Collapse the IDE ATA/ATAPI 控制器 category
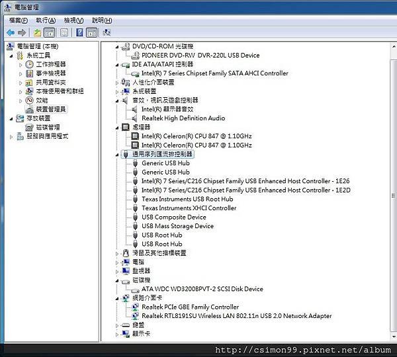Viewport: 397px width, 357px height. point(117,65)
